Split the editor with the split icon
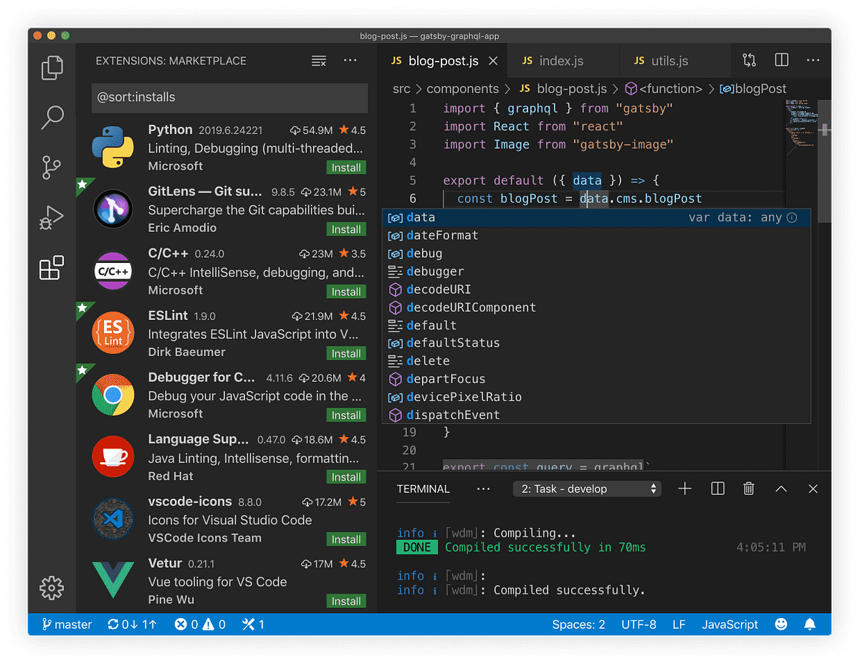Viewport: 860px width, 664px height. tap(780, 60)
